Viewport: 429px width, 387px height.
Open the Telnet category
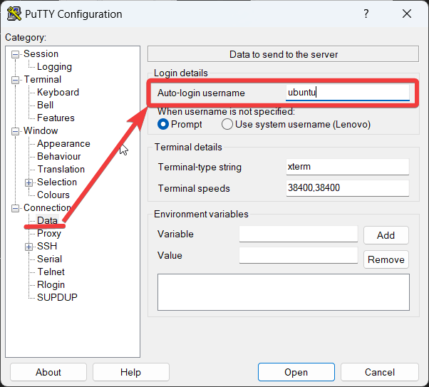click(x=51, y=272)
